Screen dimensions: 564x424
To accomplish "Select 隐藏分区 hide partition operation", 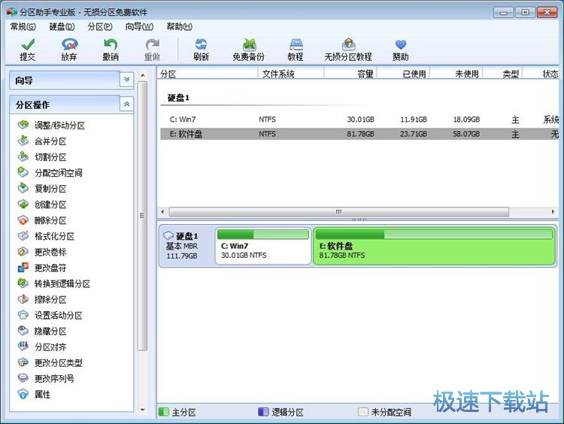I will tap(42, 332).
